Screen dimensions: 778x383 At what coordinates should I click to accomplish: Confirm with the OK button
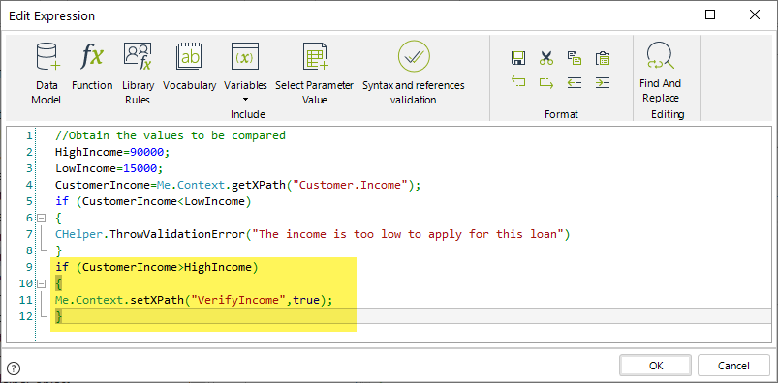coord(656,366)
